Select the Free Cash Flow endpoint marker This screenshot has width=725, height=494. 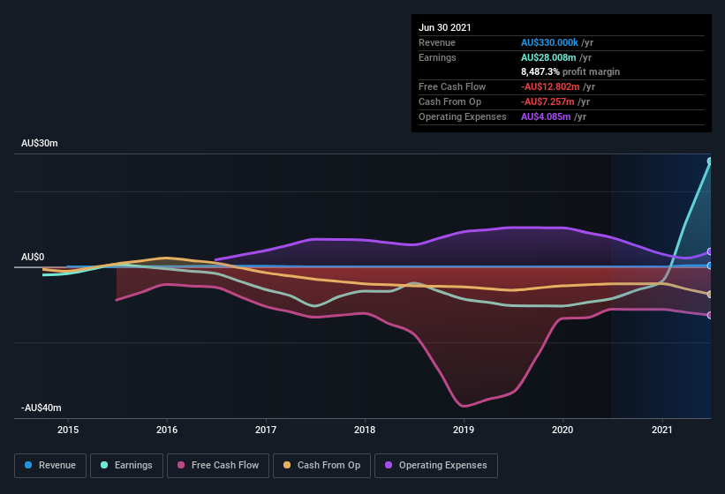tap(710, 315)
